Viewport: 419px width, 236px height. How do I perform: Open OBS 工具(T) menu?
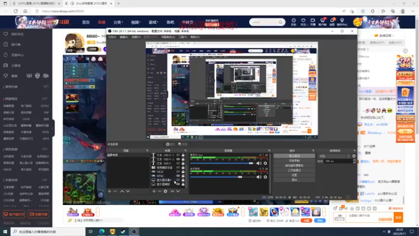[183, 37]
